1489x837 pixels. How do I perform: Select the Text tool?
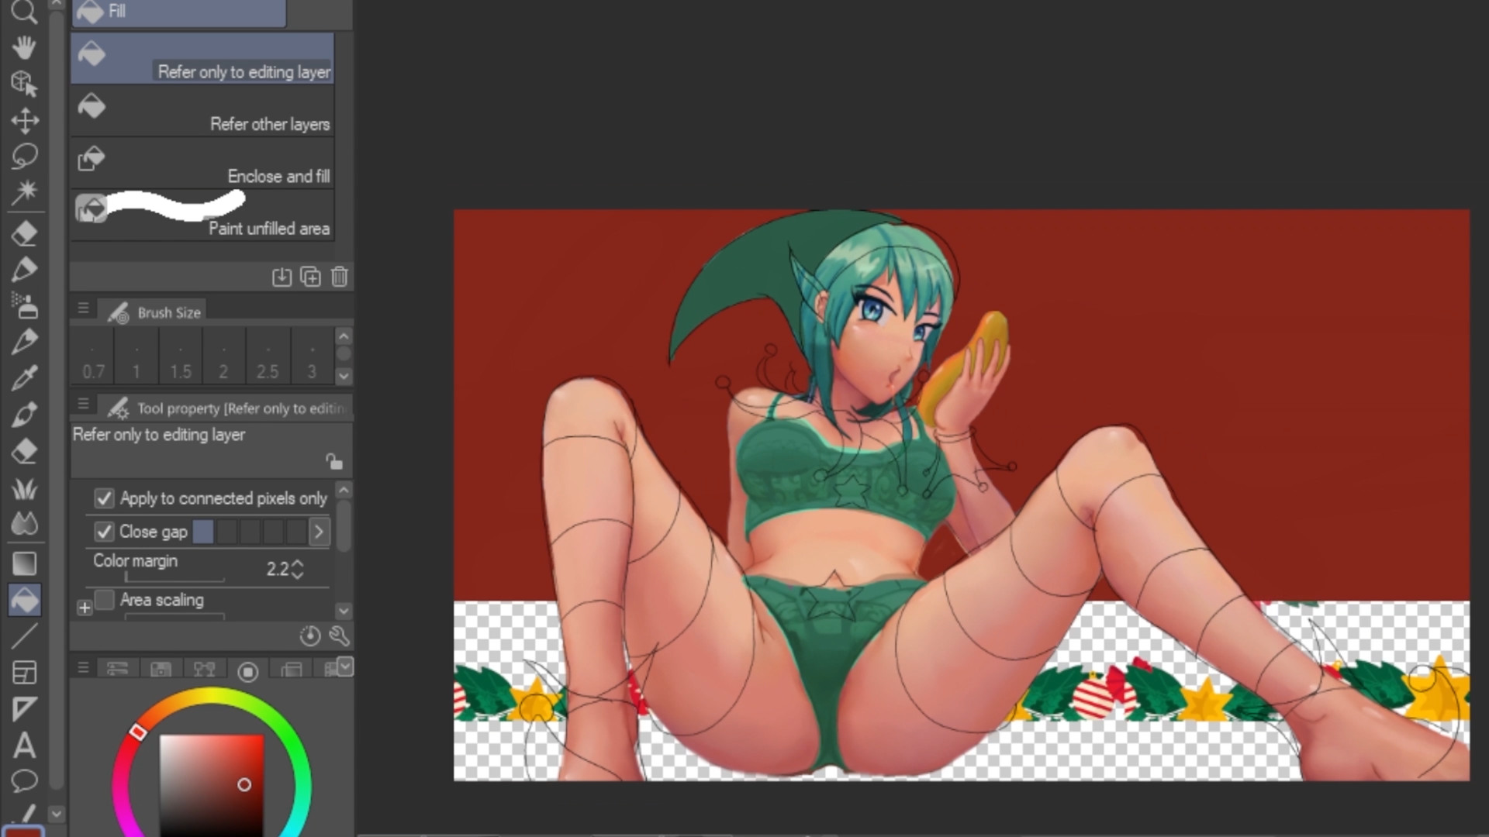24,746
